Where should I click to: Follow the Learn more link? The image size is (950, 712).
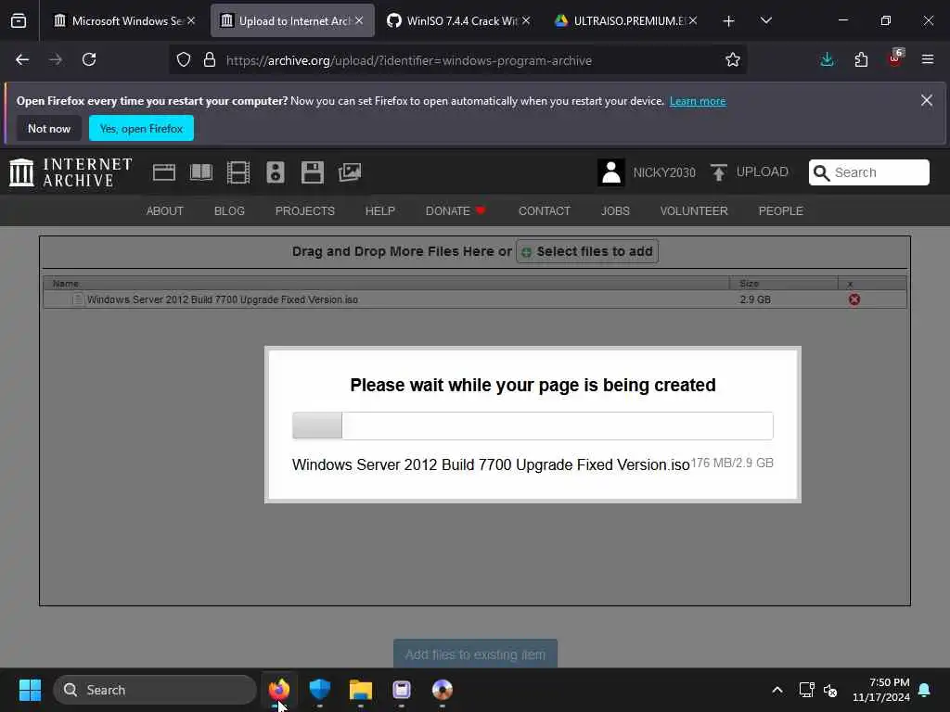click(698, 101)
